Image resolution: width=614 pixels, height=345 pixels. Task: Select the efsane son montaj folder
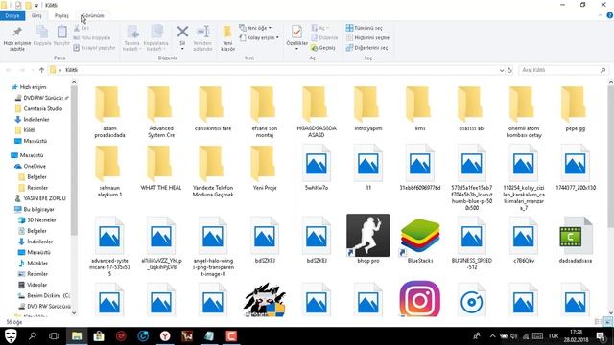click(265, 112)
